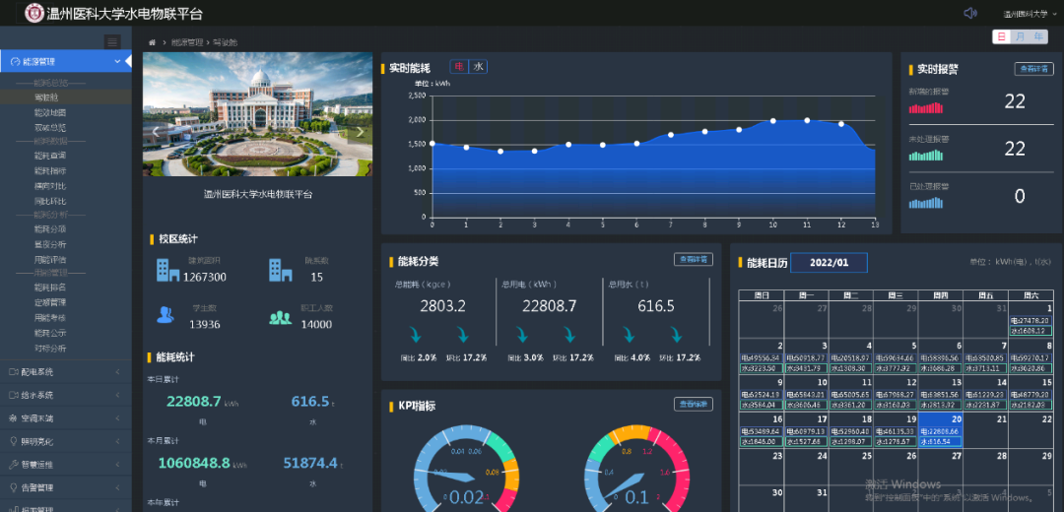Select the 日 time range option
Image resolution: width=1064 pixels, height=512 pixels.
1002,36
